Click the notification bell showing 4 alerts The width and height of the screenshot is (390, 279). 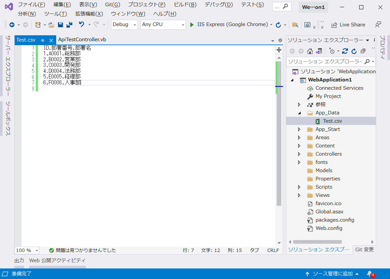[x=369, y=274]
